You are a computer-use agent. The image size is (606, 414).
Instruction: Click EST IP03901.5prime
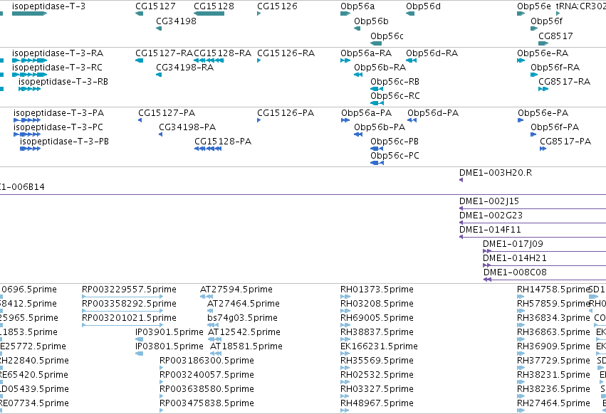coord(169,332)
